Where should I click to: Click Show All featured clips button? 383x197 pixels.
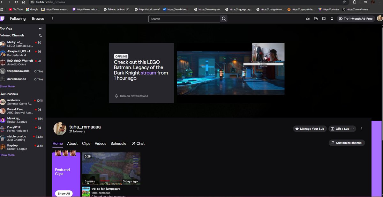[64, 194]
